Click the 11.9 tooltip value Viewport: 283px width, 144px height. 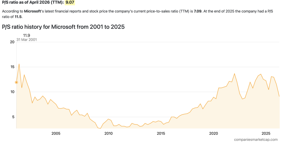[27, 35]
